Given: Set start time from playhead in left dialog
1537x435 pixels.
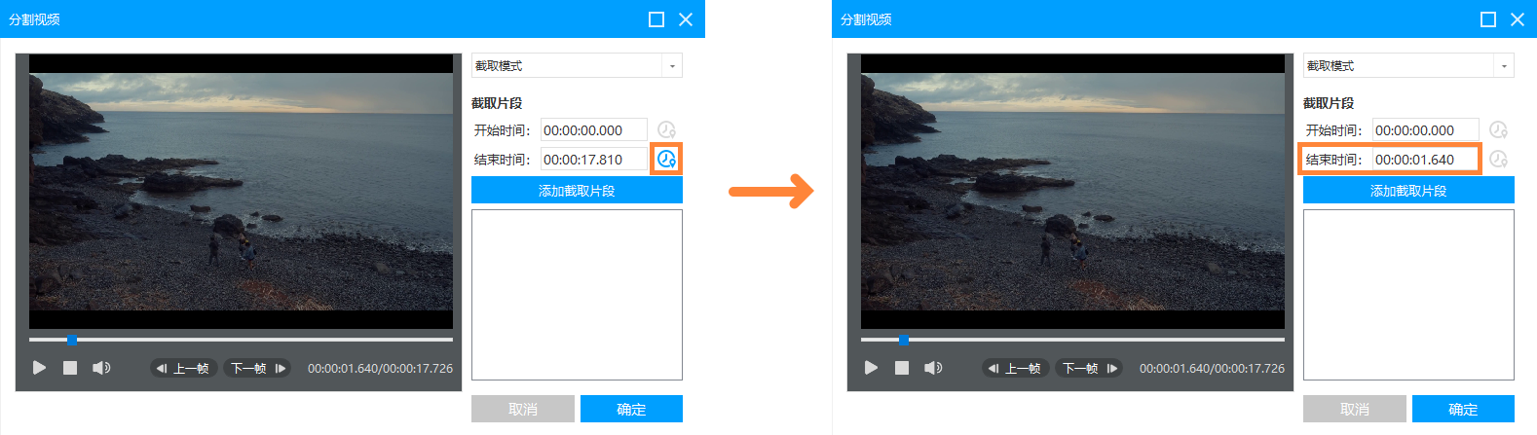Looking at the screenshot, I should 666,129.
